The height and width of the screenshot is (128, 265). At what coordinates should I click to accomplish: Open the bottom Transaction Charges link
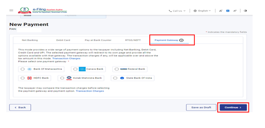pyautogui.click(x=90, y=91)
